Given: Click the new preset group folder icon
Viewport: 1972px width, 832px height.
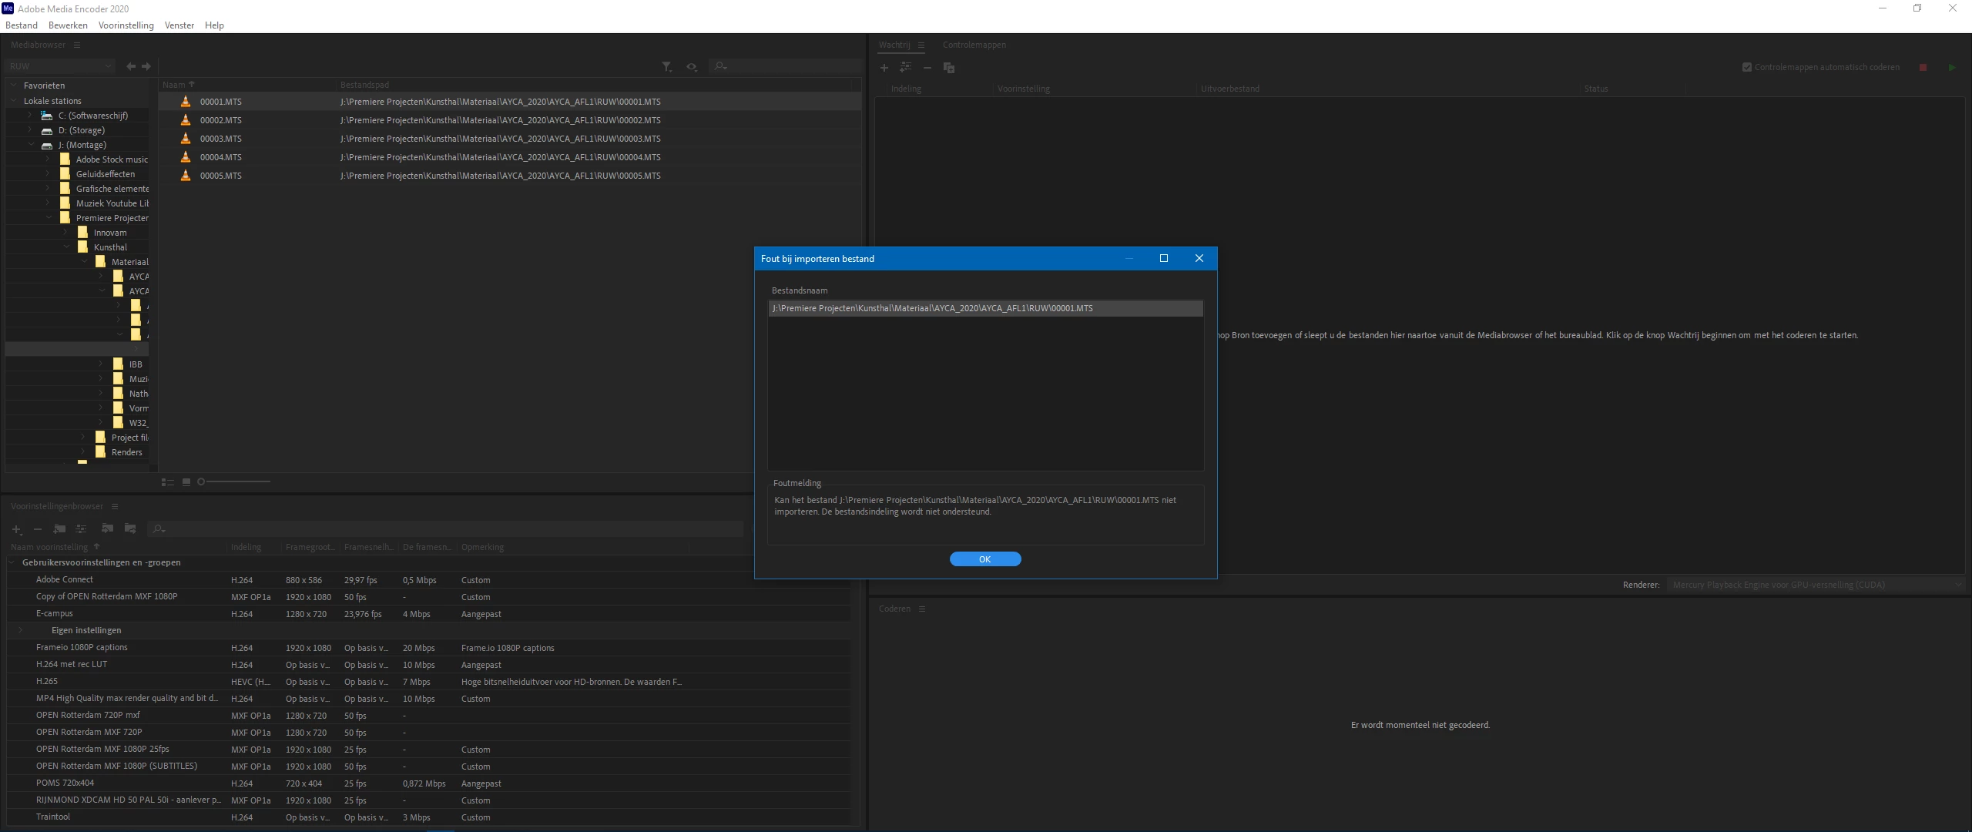Looking at the screenshot, I should pos(59,529).
